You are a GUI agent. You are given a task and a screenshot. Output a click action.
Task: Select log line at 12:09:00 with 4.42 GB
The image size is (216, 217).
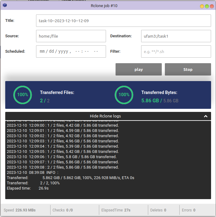(63, 125)
